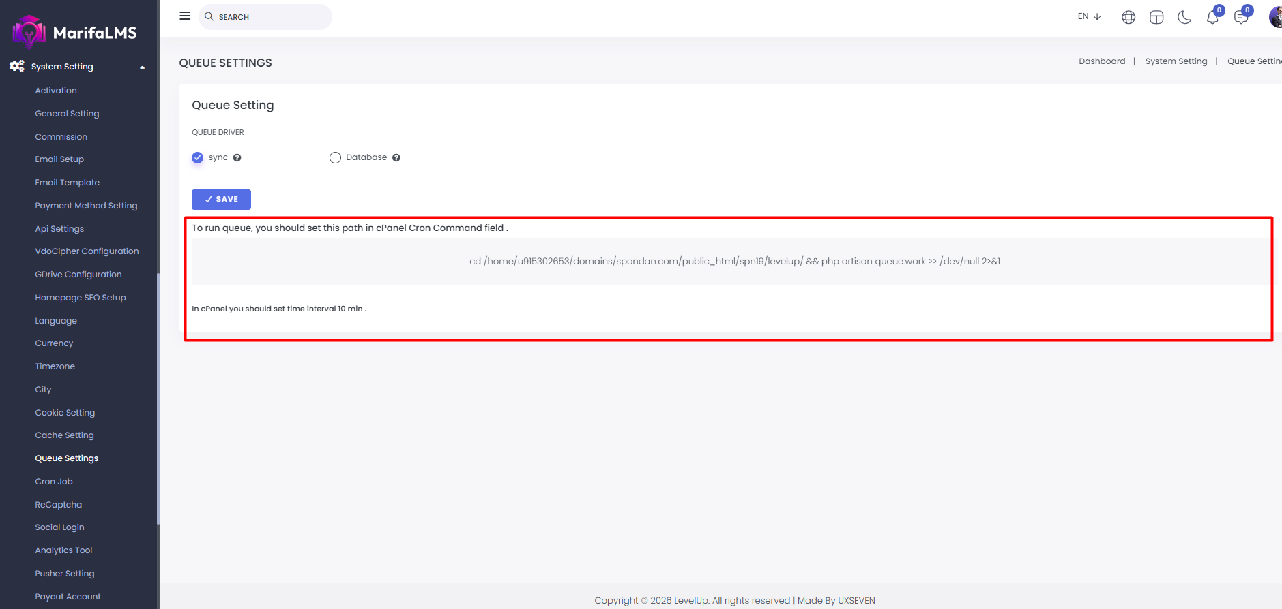1282x609 pixels.
Task: Click the MarifaLMS logo
Action: [75, 32]
